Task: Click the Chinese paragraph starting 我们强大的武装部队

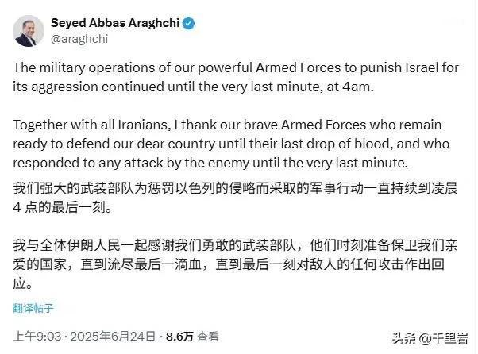Action: point(235,198)
